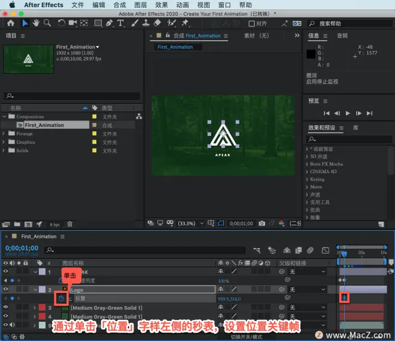The width and height of the screenshot is (395, 341).
Task: Click the red label of layer 3
Action: [x=42, y=307]
